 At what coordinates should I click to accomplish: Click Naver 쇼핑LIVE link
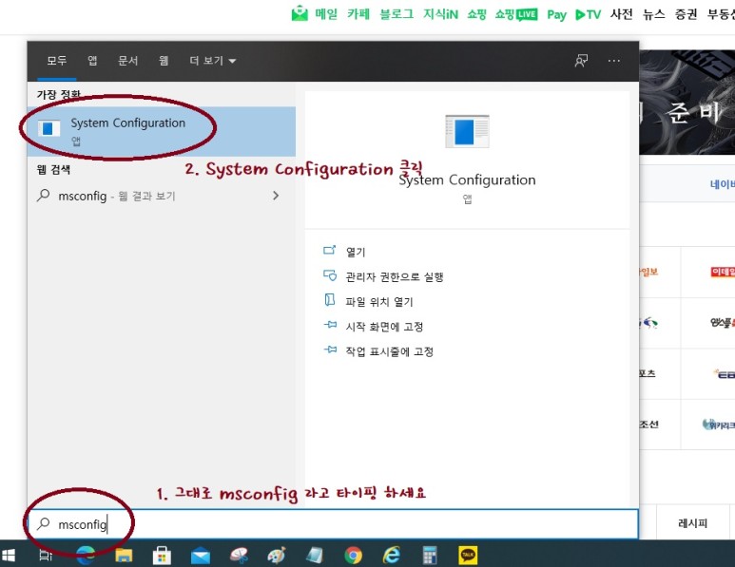(516, 14)
